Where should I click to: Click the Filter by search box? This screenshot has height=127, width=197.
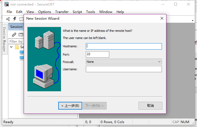click(x=16, y=42)
